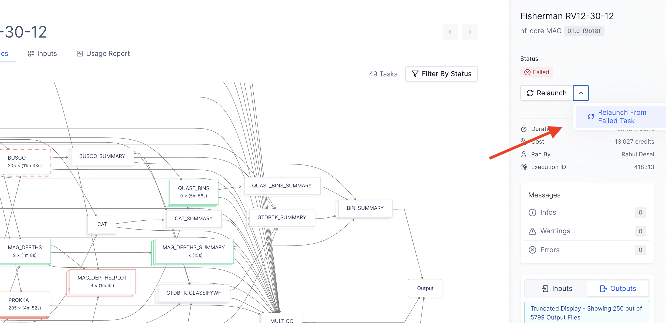Viewport: 666px width, 323px height.
Task: Click the Inputs tab list icon
Action: tap(31, 53)
